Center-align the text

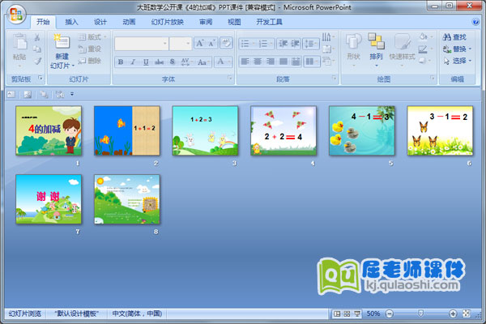click(x=258, y=62)
